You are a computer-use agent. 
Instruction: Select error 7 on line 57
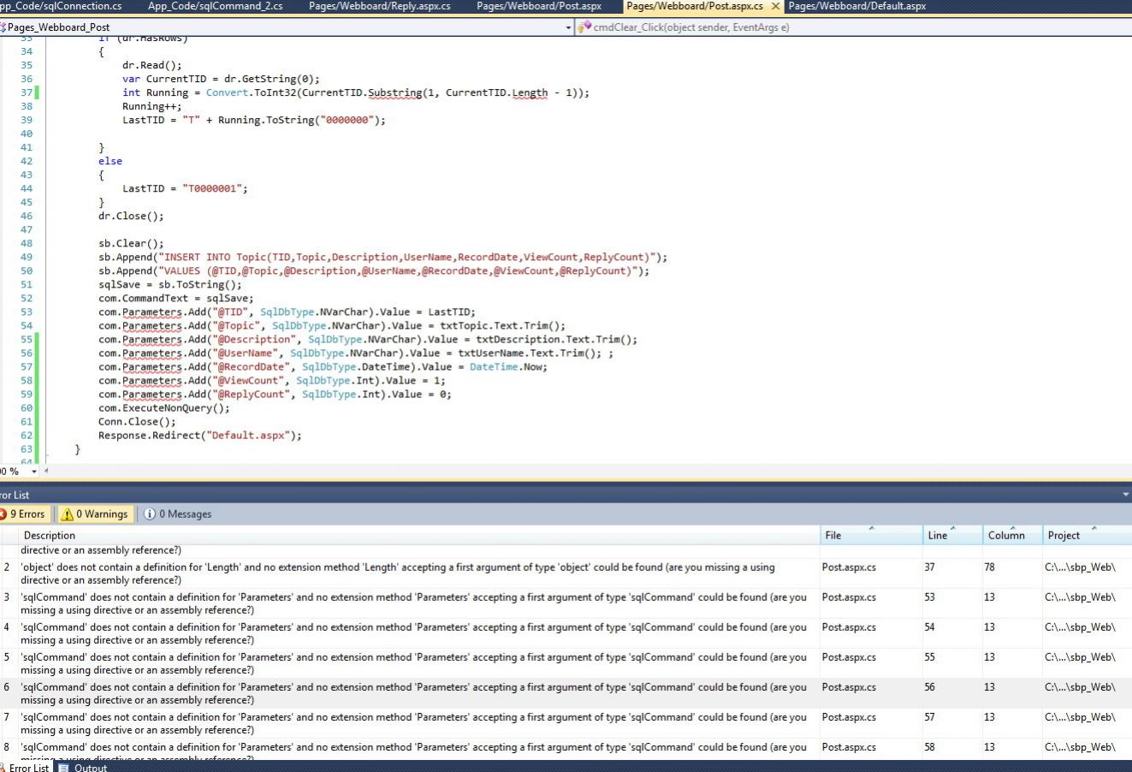point(565,723)
